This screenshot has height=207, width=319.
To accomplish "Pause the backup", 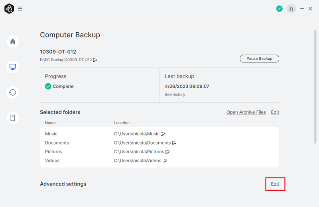I will [x=260, y=59].
